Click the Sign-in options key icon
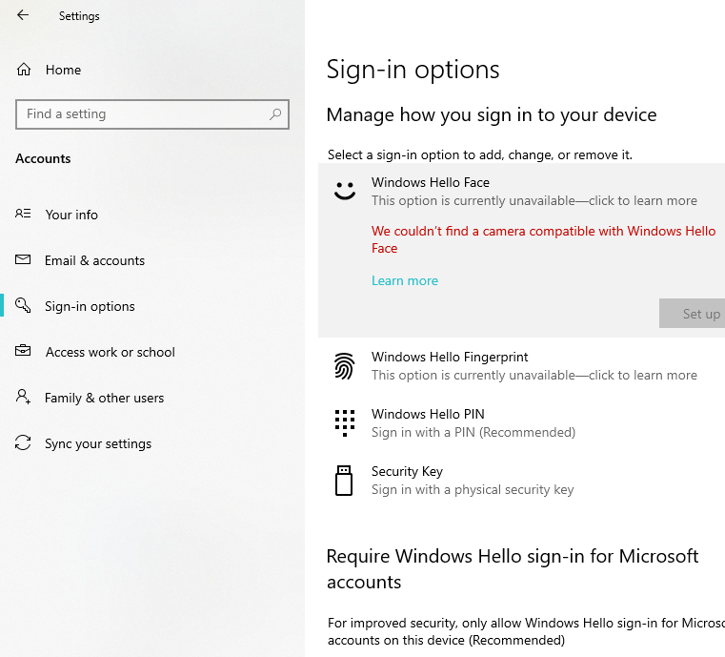 point(23,305)
